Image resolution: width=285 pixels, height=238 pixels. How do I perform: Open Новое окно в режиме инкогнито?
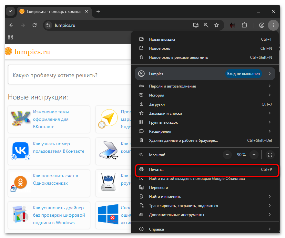[205, 57]
